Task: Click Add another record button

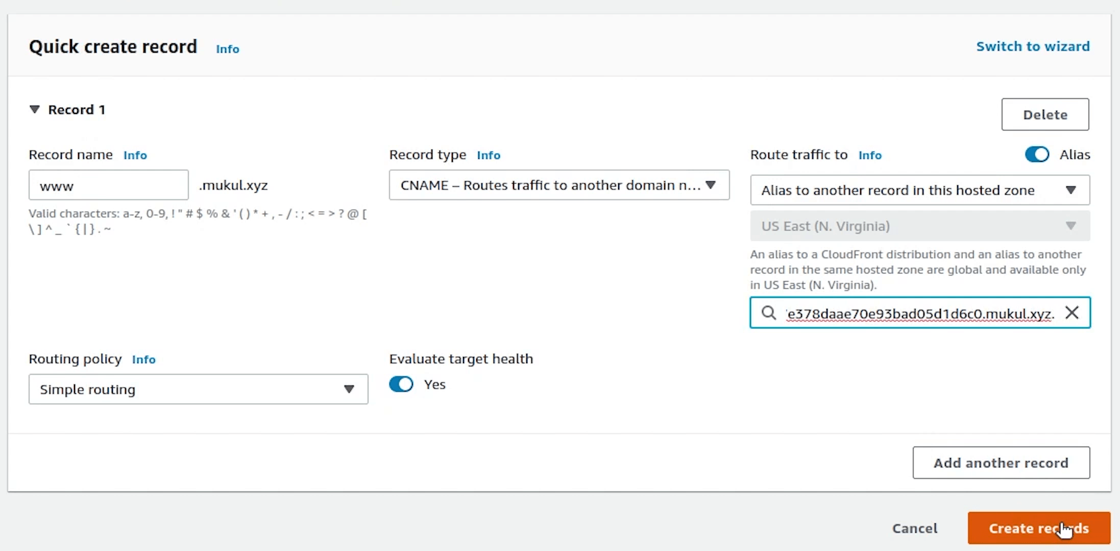Action: (1001, 463)
